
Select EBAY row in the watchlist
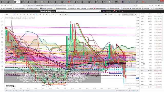click(x=151, y=82)
